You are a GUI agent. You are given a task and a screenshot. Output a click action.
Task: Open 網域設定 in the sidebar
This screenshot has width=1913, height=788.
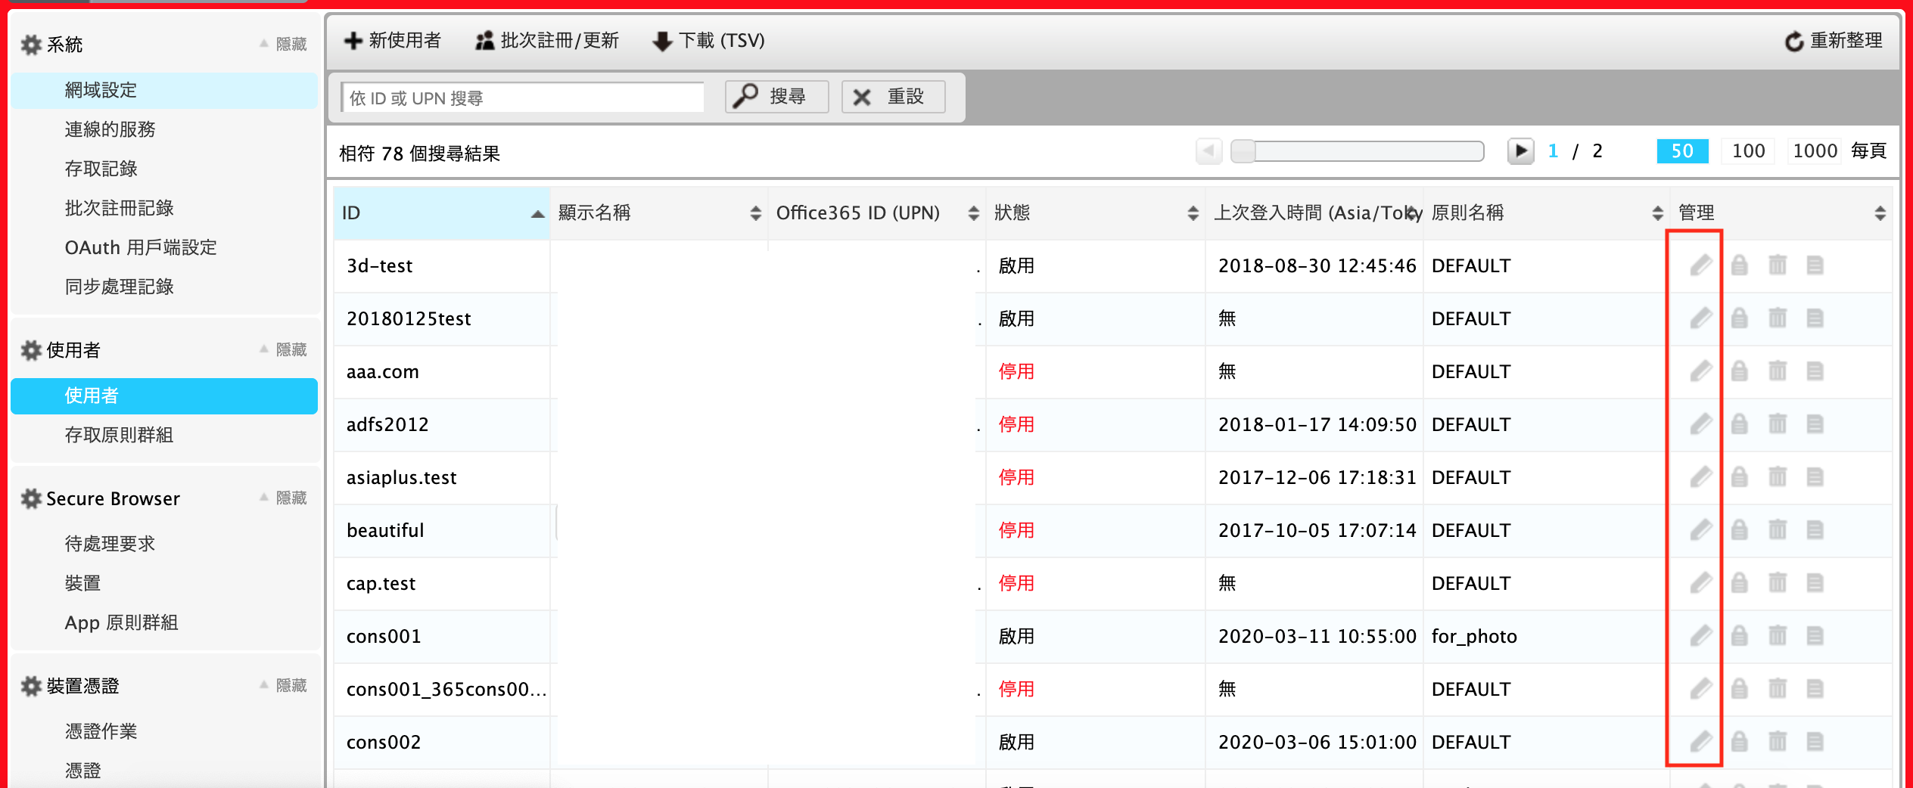tap(164, 91)
